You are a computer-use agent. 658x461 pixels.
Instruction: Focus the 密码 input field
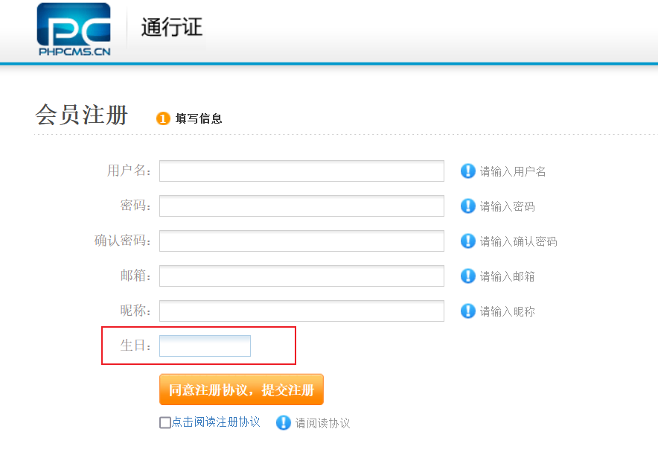(x=301, y=206)
